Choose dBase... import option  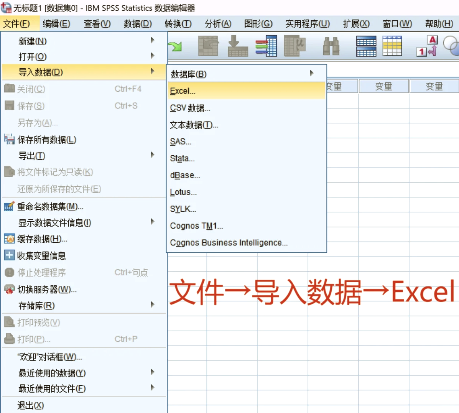tap(247, 175)
